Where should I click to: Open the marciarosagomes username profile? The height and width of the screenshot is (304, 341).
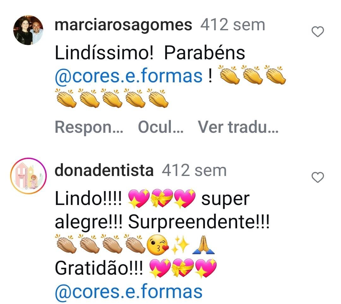click(x=123, y=25)
